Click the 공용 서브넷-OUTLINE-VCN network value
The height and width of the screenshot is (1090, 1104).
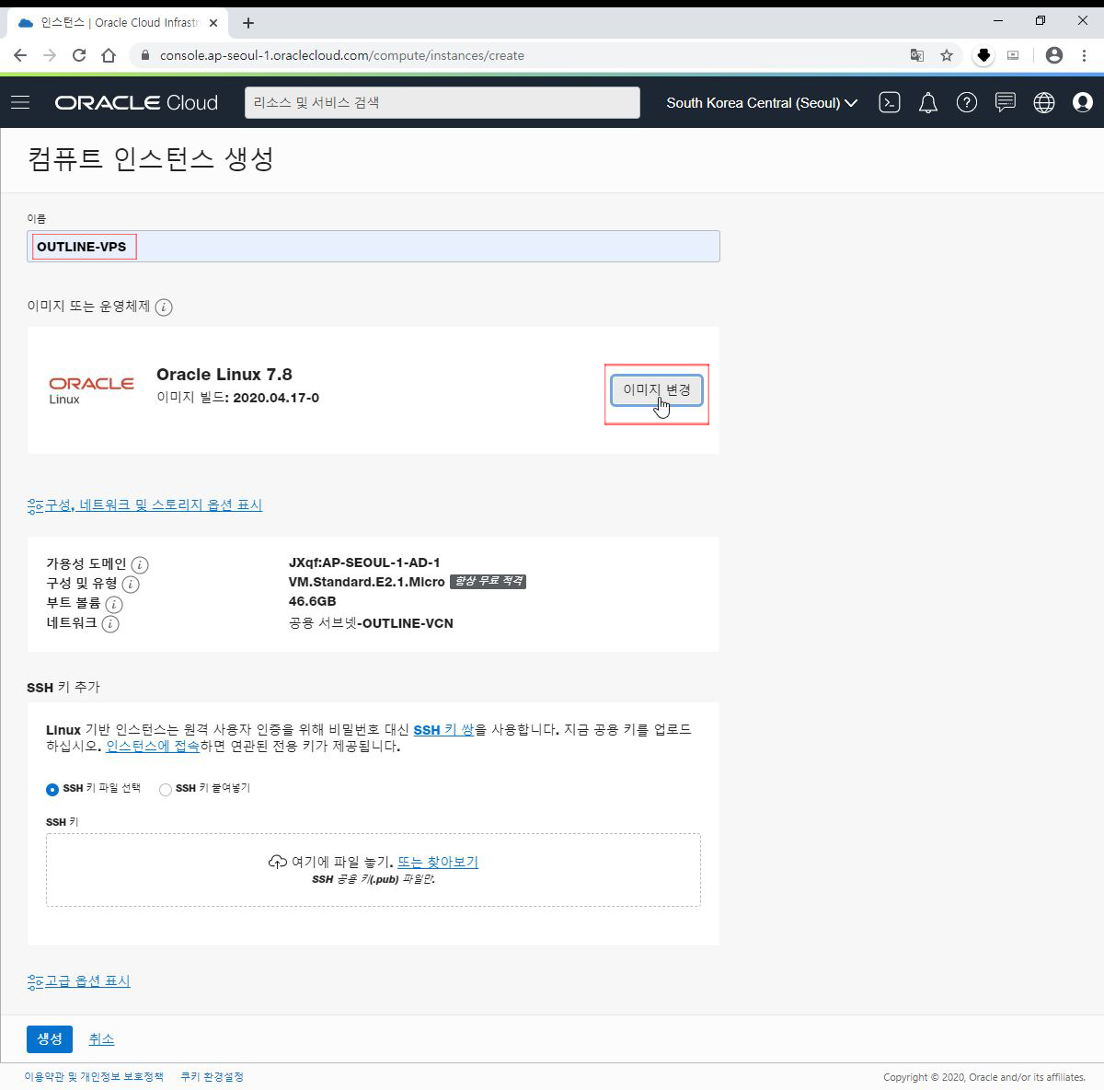tap(371, 623)
